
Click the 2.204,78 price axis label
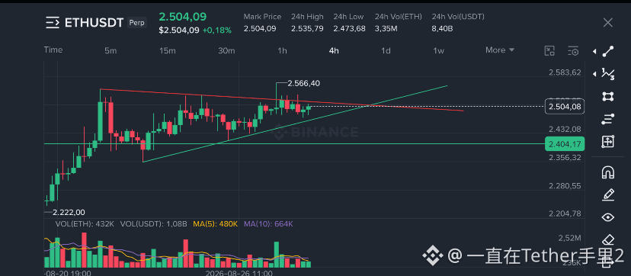(565, 213)
